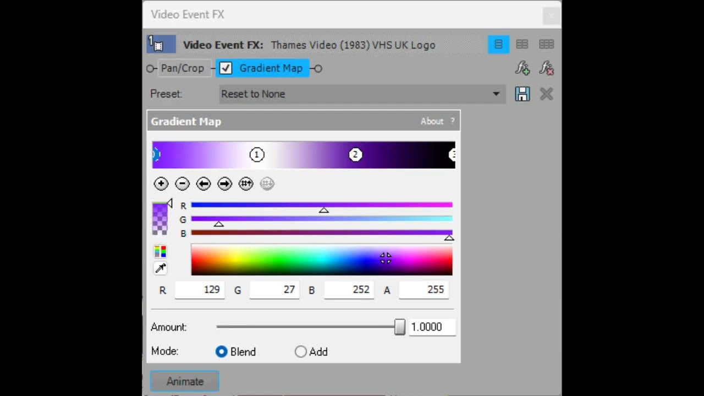Viewport: 704px width, 396px height.
Task: Select the leftmost gradient control point
Action: tap(156, 155)
